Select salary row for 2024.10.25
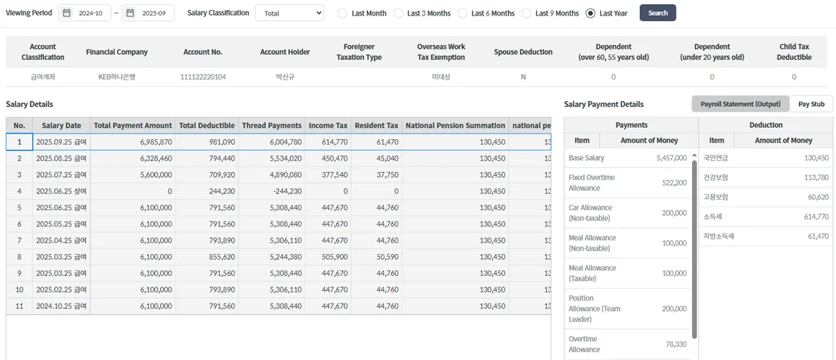Screen dimensions: 836x360 click(61, 306)
